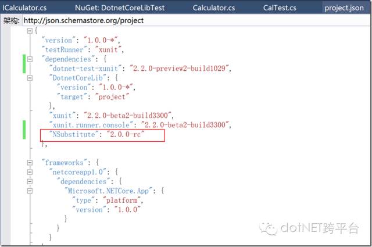Click the "1.0.0" version value
The height and width of the screenshot is (247, 372).
127,209
